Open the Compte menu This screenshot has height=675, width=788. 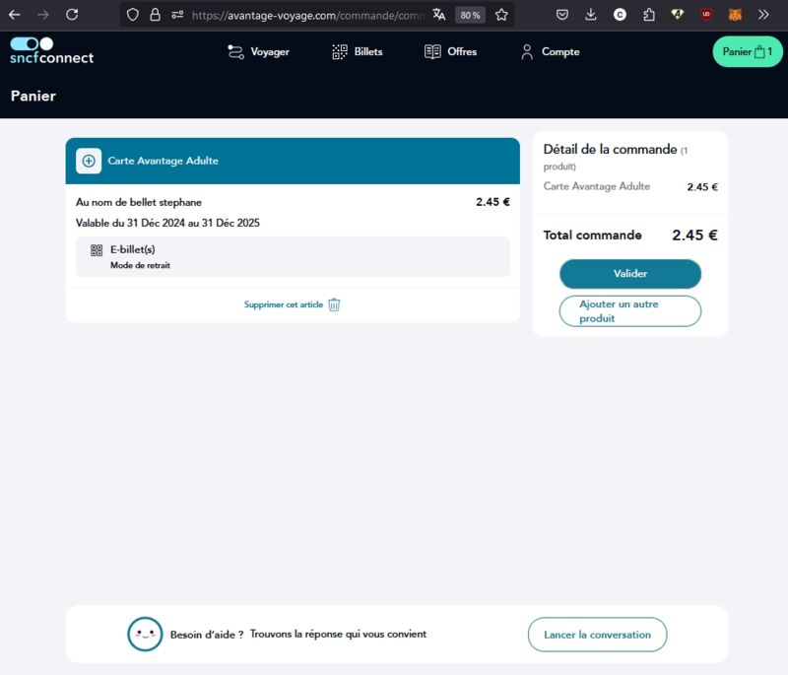click(x=551, y=52)
